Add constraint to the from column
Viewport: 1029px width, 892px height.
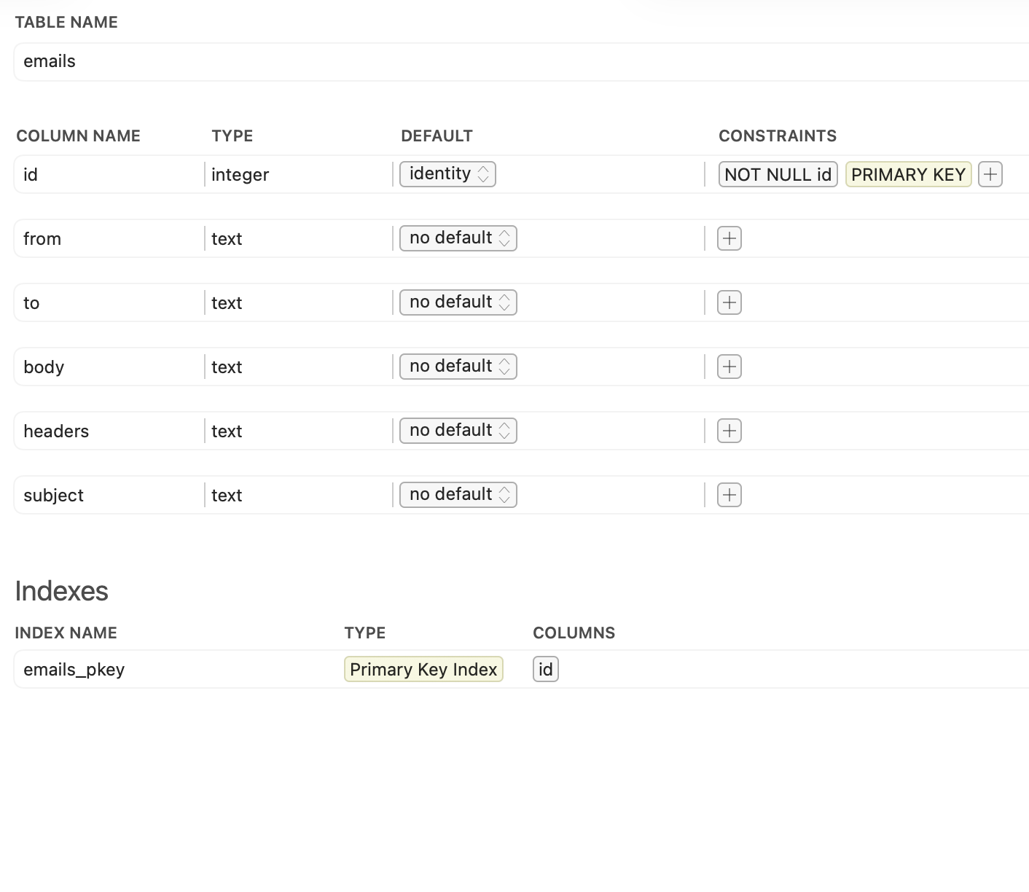point(729,238)
